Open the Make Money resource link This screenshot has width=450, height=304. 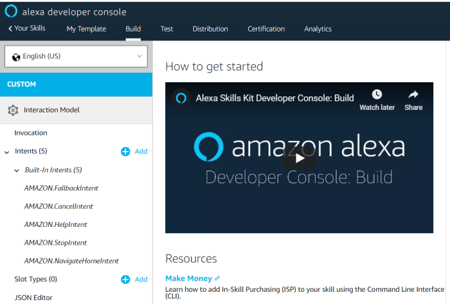click(x=188, y=278)
